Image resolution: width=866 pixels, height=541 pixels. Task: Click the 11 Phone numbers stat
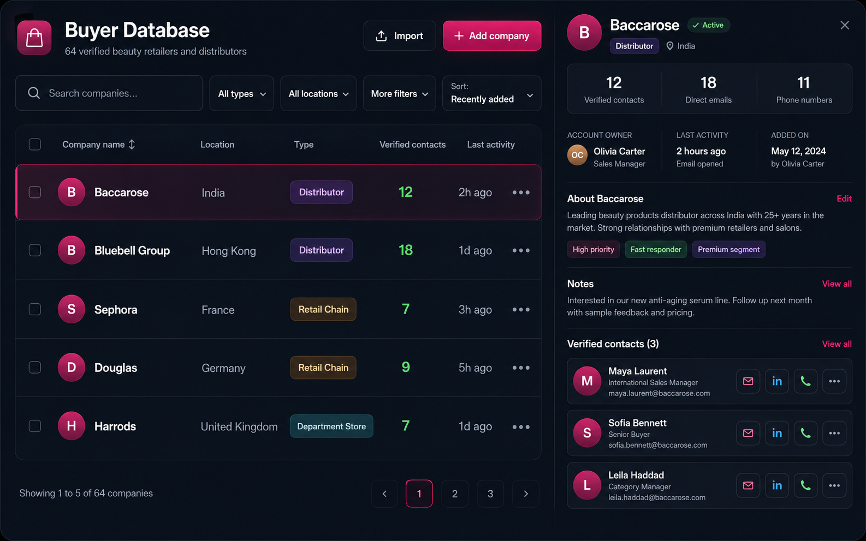[804, 89]
